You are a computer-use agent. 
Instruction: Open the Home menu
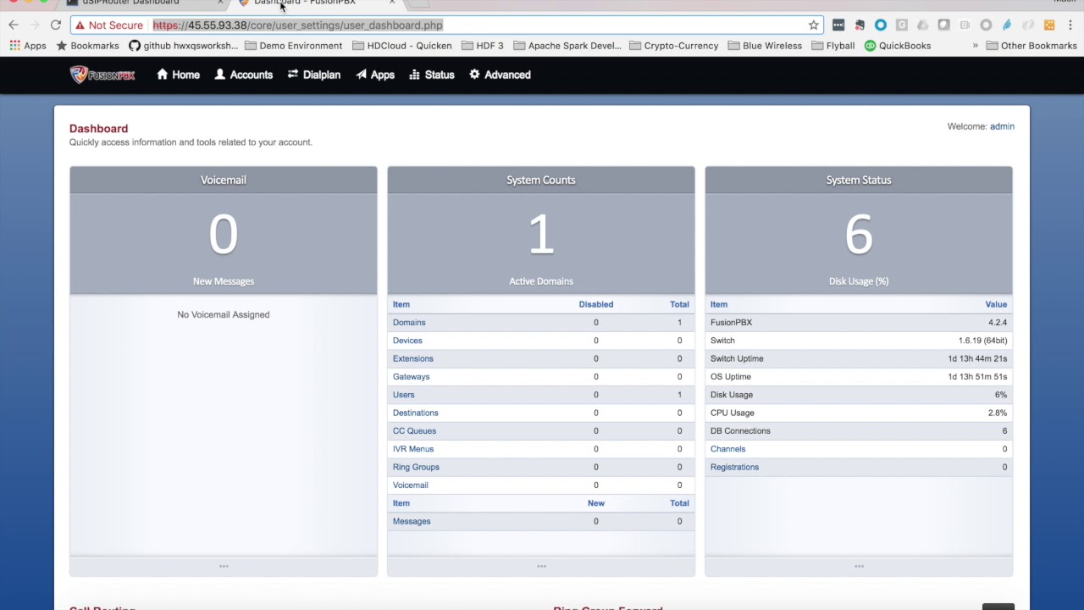point(178,75)
